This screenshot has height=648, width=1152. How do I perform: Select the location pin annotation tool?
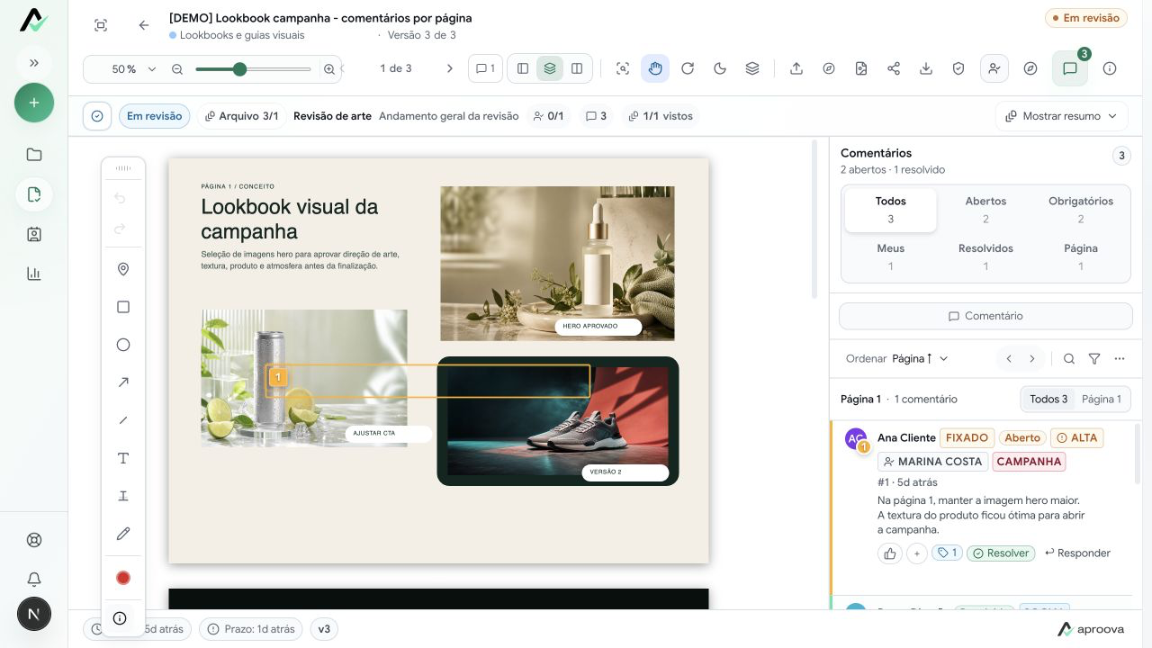(123, 269)
